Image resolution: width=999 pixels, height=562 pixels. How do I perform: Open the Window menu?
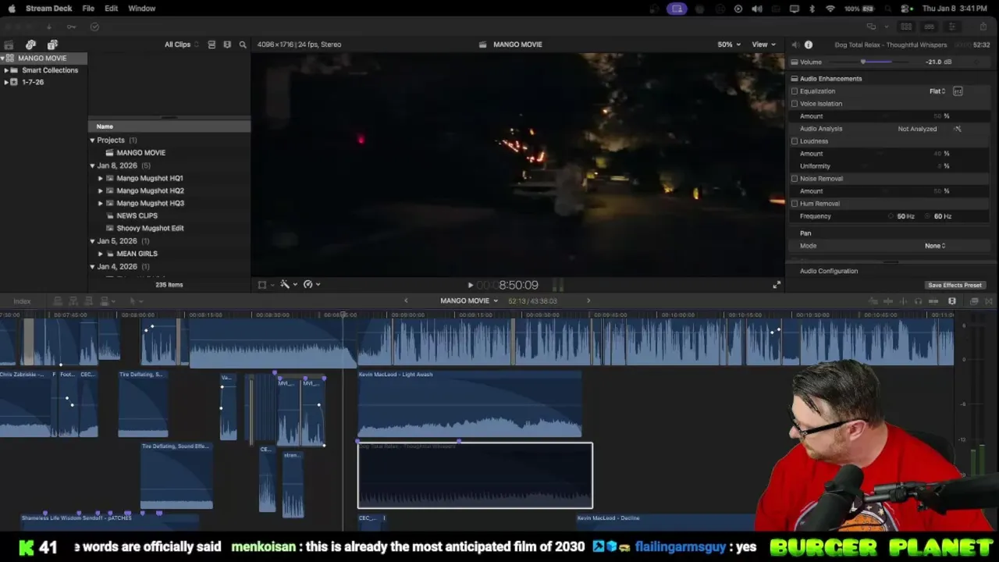[141, 9]
